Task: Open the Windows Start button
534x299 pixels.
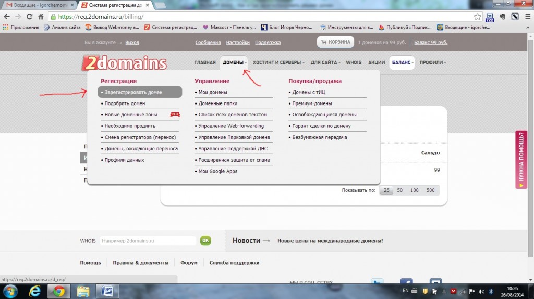Action: tap(10, 292)
